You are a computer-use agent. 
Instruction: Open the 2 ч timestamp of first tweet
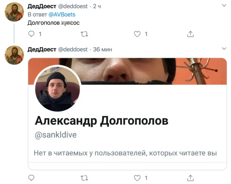pos(97,6)
